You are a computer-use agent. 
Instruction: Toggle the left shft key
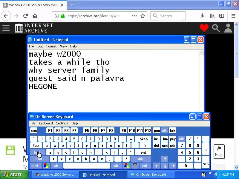click(x=39, y=159)
